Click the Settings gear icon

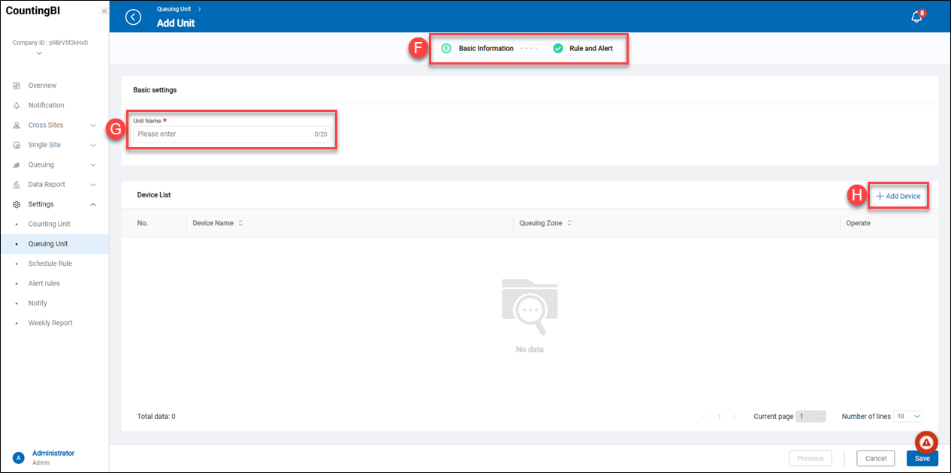(x=17, y=204)
